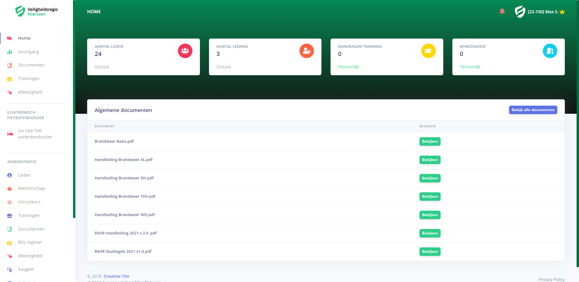Click the notification bell icon
The width and height of the screenshot is (579, 282).
click(502, 11)
